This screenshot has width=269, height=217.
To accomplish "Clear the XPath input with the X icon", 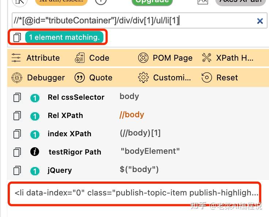I will pos(260,21).
